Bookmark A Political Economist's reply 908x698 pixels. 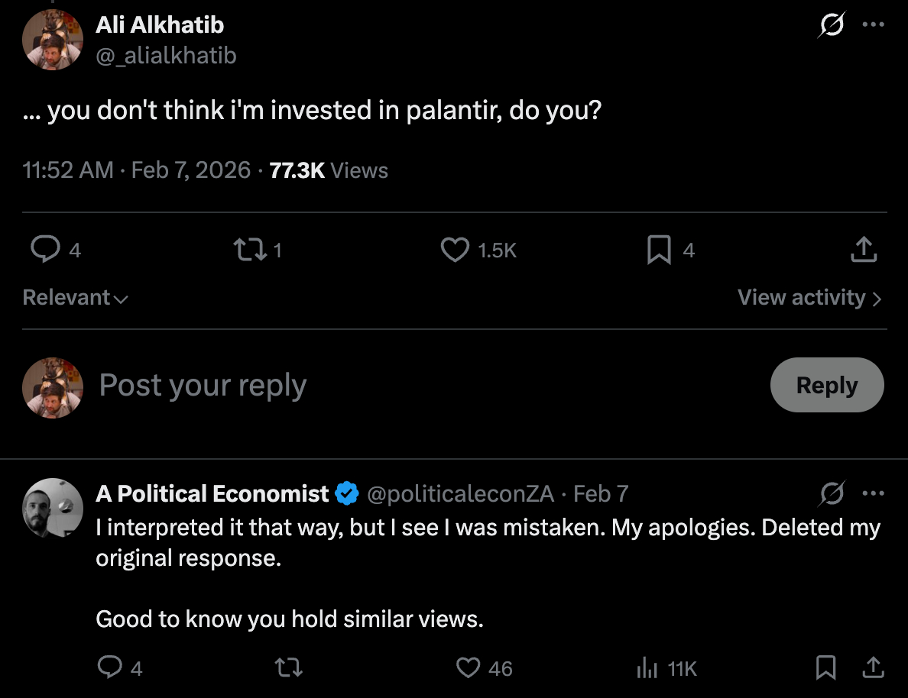click(x=825, y=669)
